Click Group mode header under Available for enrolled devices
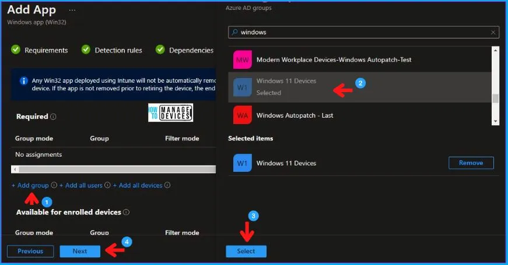 (x=34, y=232)
